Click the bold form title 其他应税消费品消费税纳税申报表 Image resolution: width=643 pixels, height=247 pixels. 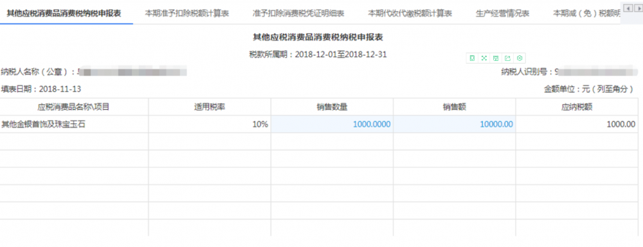pyautogui.click(x=318, y=37)
